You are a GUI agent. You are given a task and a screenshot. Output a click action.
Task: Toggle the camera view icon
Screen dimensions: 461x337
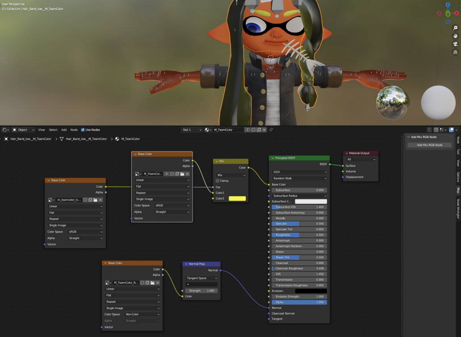click(x=455, y=44)
